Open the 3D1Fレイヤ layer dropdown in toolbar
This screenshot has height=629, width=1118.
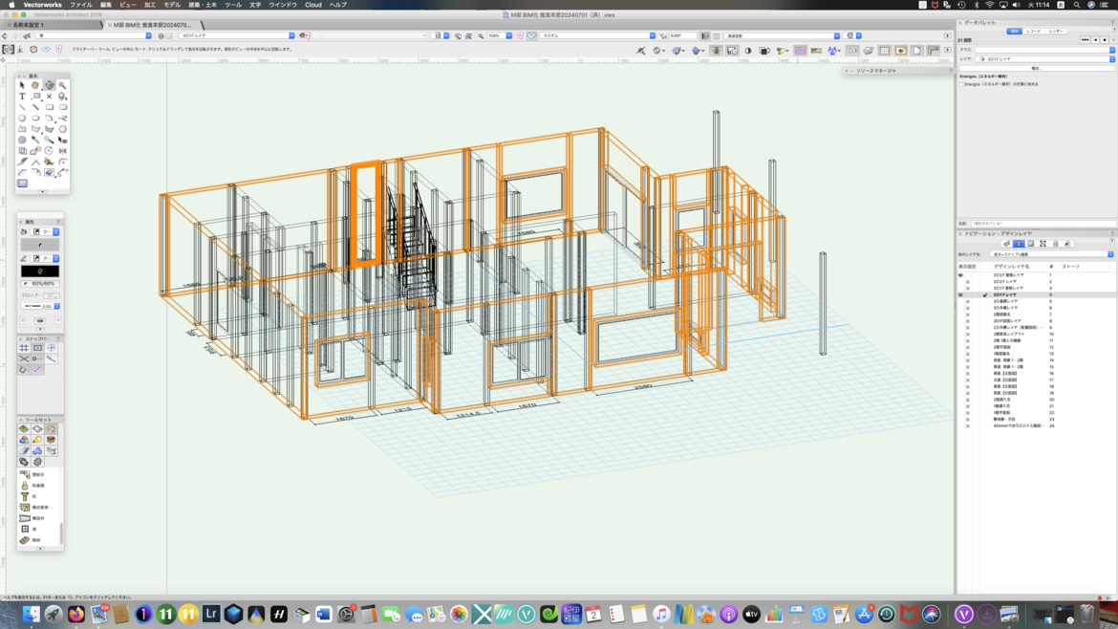[237, 36]
